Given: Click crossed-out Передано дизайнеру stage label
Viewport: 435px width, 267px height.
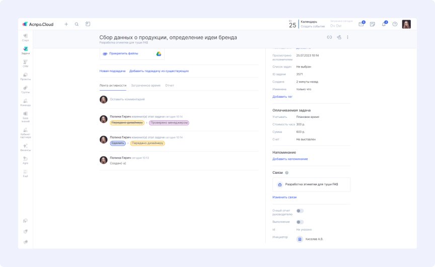Looking at the screenshot, I should pyautogui.click(x=127, y=123).
